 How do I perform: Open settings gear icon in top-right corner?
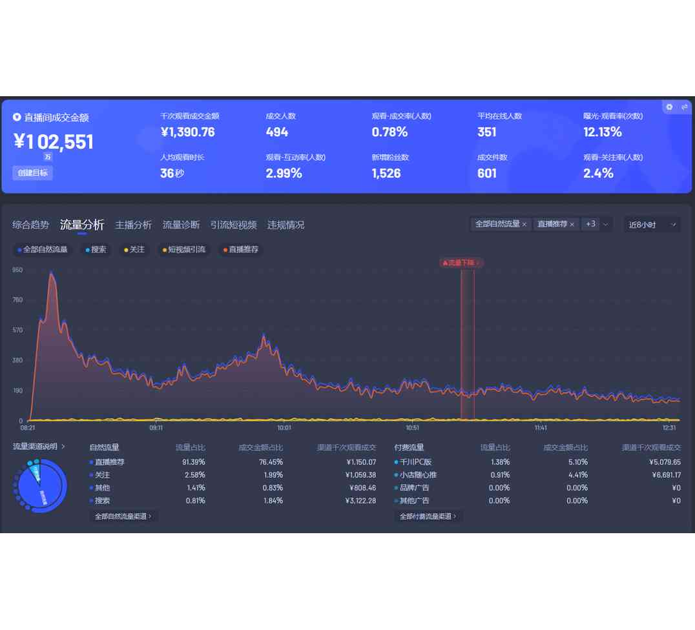[669, 107]
